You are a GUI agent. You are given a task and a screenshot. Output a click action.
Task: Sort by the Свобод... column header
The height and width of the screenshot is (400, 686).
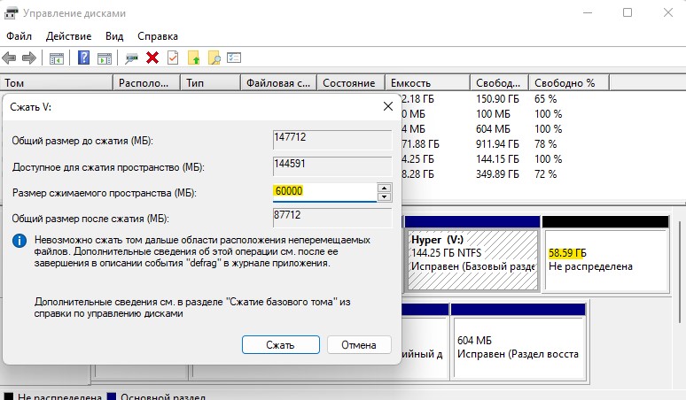499,82
